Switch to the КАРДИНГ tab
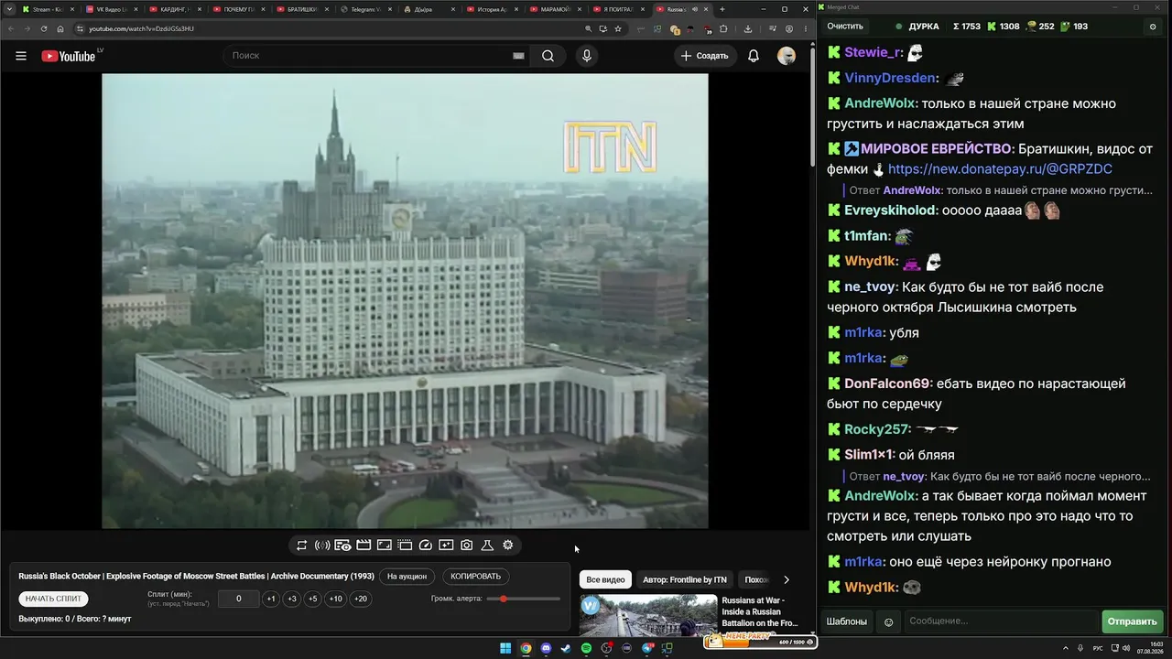Image resolution: width=1172 pixels, height=659 pixels. point(175,9)
